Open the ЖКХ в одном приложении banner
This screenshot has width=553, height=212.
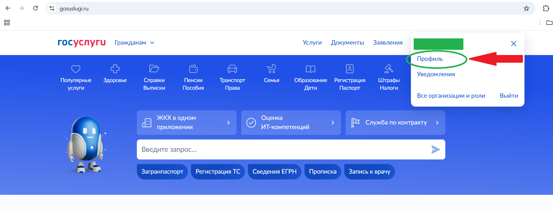pos(187,123)
